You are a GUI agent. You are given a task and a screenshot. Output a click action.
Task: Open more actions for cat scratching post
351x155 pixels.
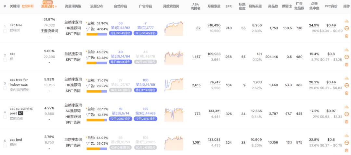346,114
